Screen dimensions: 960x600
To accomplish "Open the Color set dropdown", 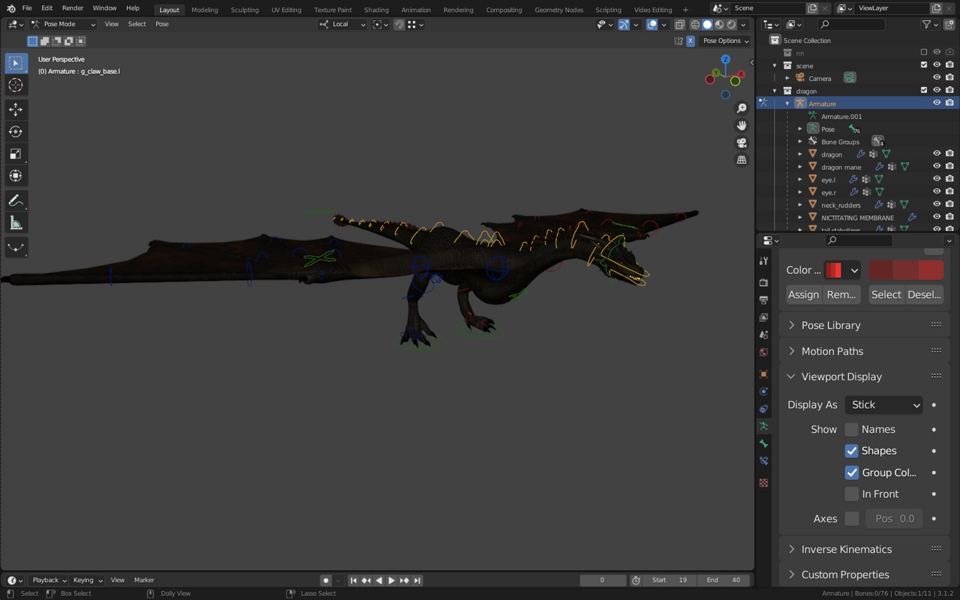I will click(842, 270).
